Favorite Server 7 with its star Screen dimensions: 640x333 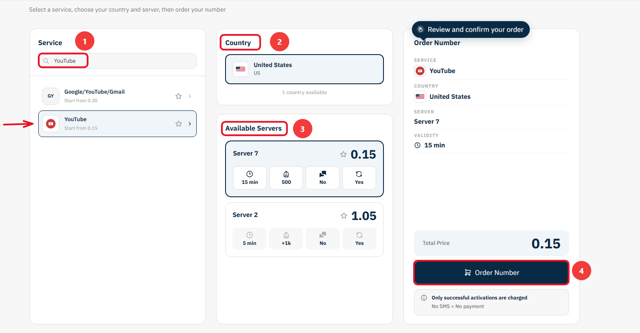[x=343, y=154]
